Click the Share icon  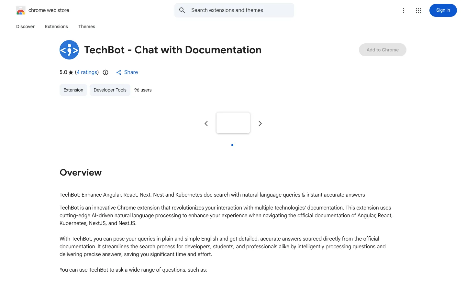pyautogui.click(x=119, y=72)
